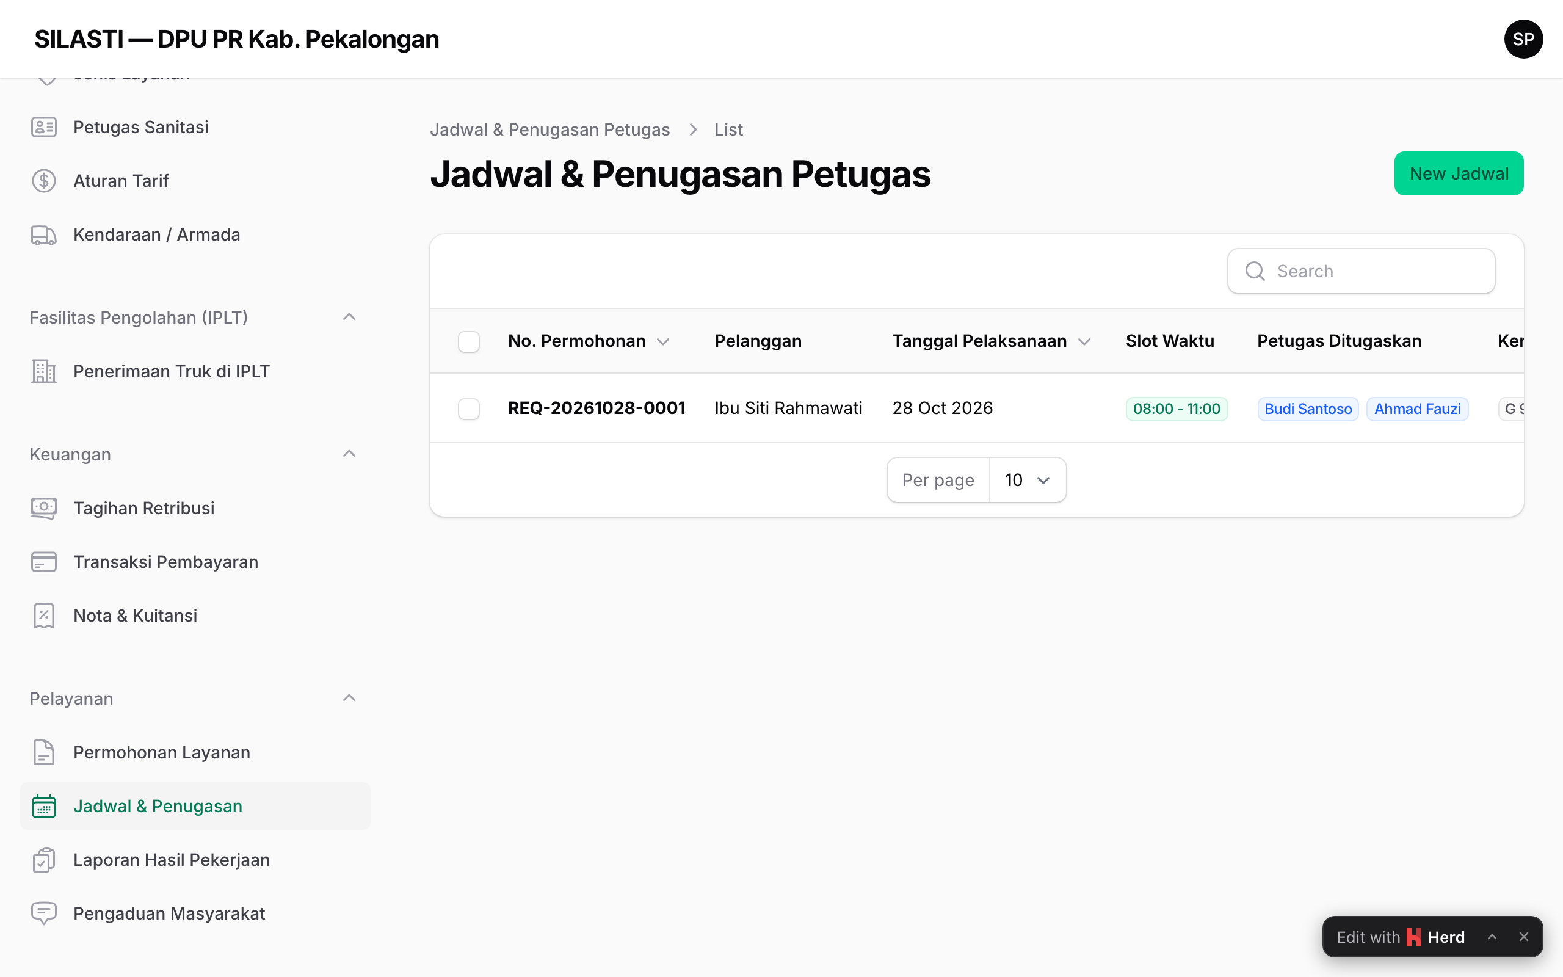
Task: Go to Permohonan Layanan
Action: (x=194, y=753)
